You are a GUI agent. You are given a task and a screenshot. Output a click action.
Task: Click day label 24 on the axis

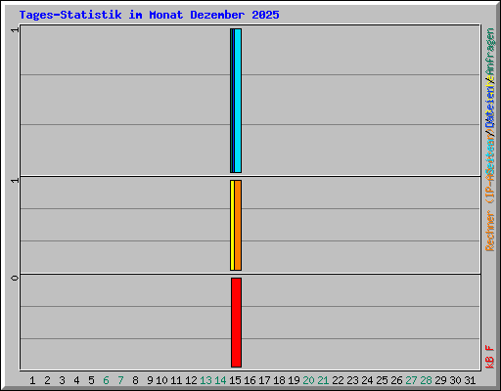pos(367,380)
